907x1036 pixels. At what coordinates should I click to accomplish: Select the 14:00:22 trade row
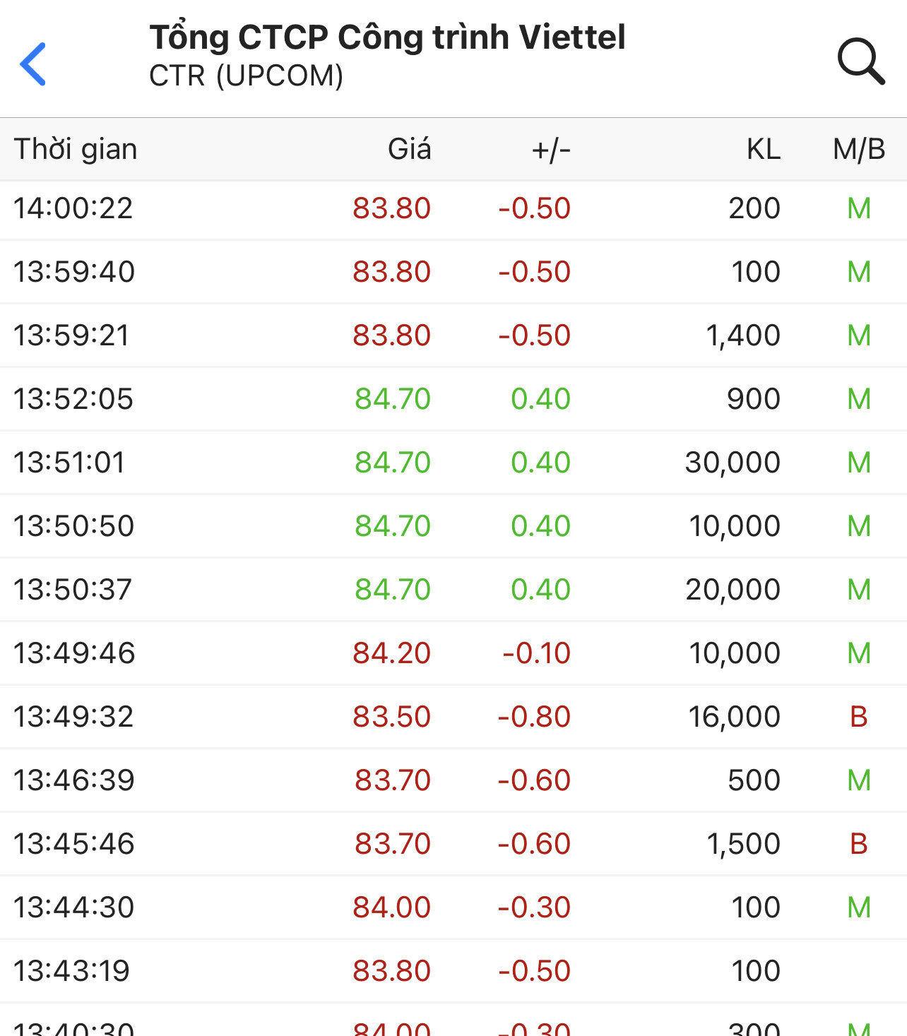coord(452,209)
